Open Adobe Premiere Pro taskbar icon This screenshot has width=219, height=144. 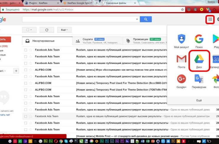coord(122,141)
